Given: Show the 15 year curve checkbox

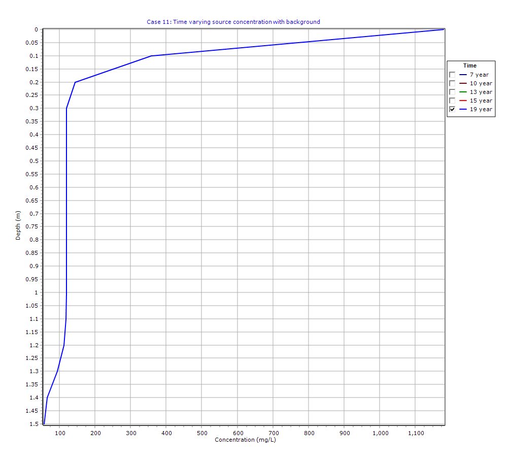Looking at the screenshot, I should (452, 101).
